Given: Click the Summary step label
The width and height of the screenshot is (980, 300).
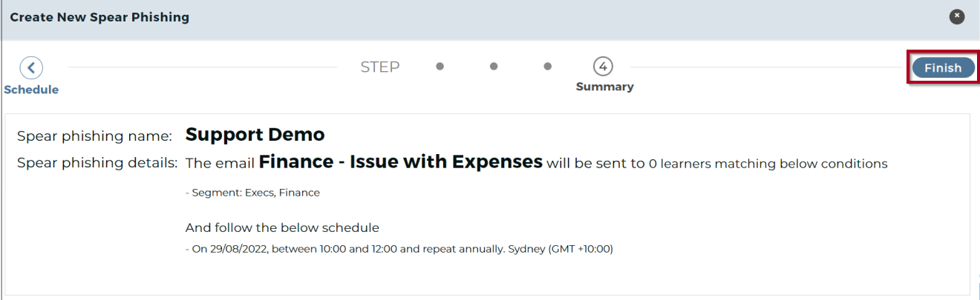Looking at the screenshot, I should (604, 87).
